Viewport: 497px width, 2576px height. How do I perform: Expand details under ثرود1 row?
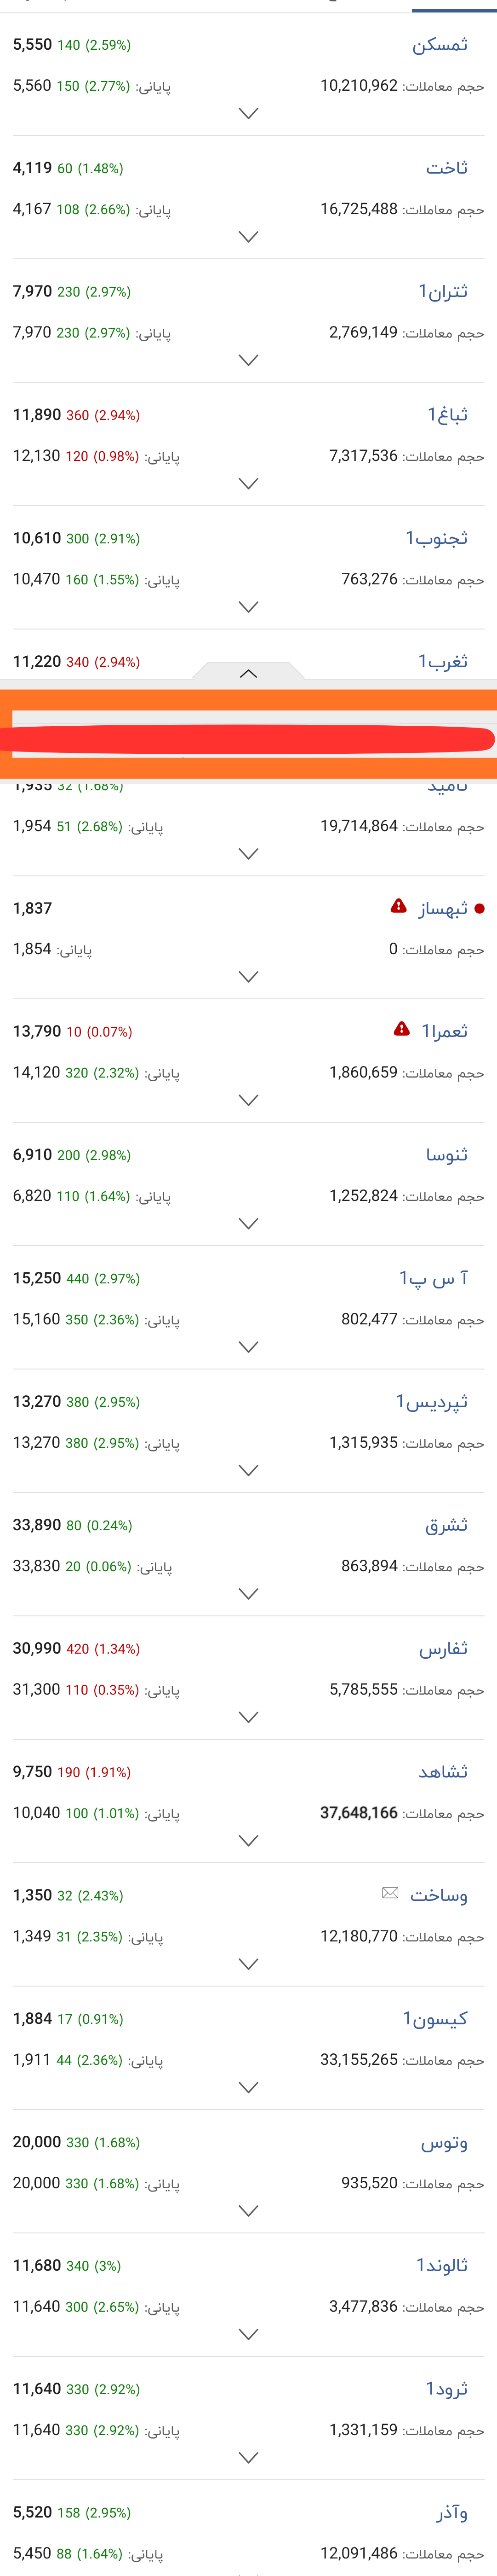(x=248, y=2457)
